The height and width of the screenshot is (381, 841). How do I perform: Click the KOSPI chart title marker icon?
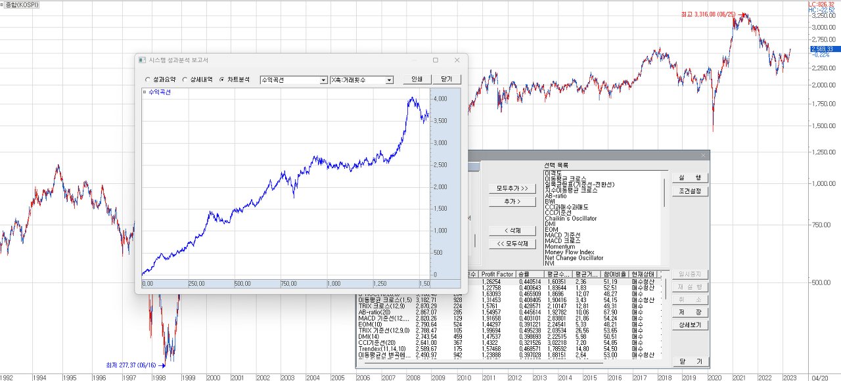pyautogui.click(x=3, y=5)
